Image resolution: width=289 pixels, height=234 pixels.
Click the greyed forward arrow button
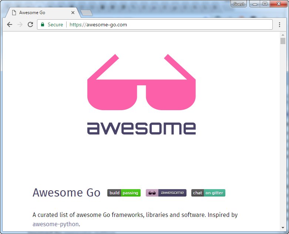(20, 24)
